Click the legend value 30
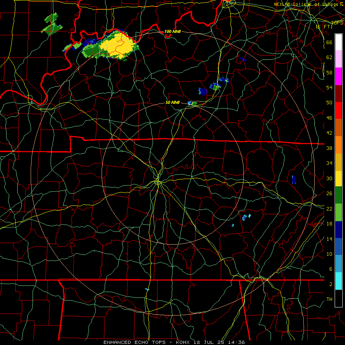This screenshot has width=345, height=345. point(329,178)
